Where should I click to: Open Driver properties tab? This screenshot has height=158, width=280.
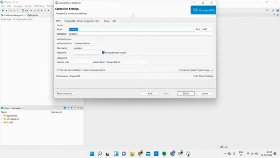(85, 21)
